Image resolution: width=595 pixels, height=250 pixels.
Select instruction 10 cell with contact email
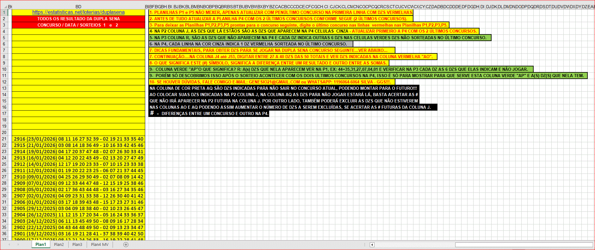[271, 82]
